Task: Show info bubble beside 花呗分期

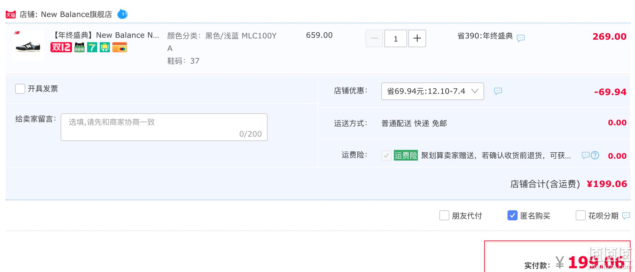Action: pos(626,216)
